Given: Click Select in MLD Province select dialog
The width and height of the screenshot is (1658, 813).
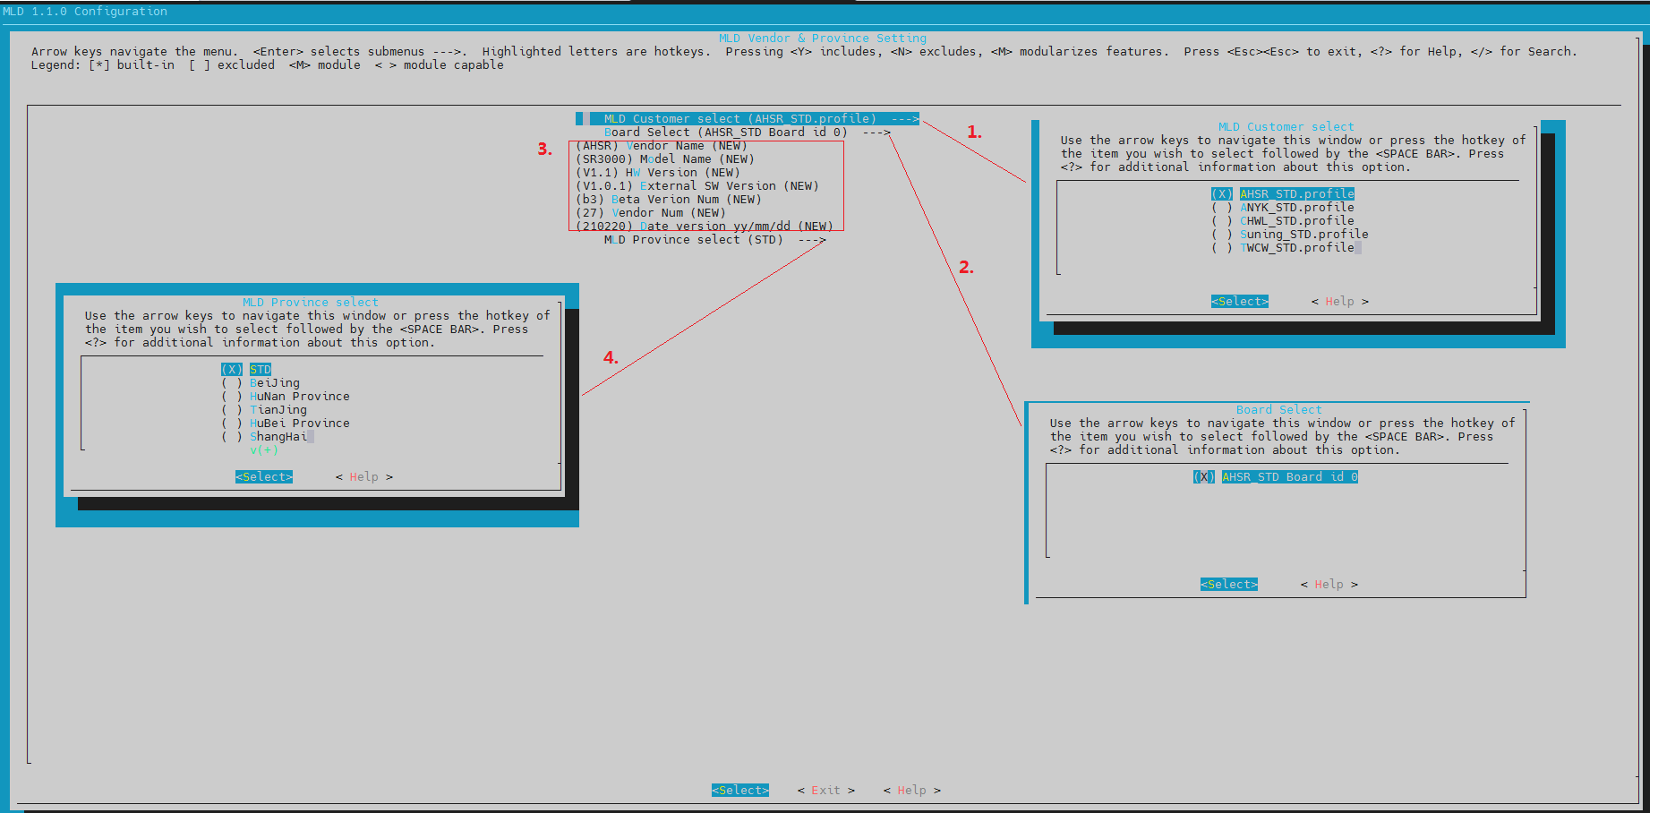Looking at the screenshot, I should click(263, 476).
